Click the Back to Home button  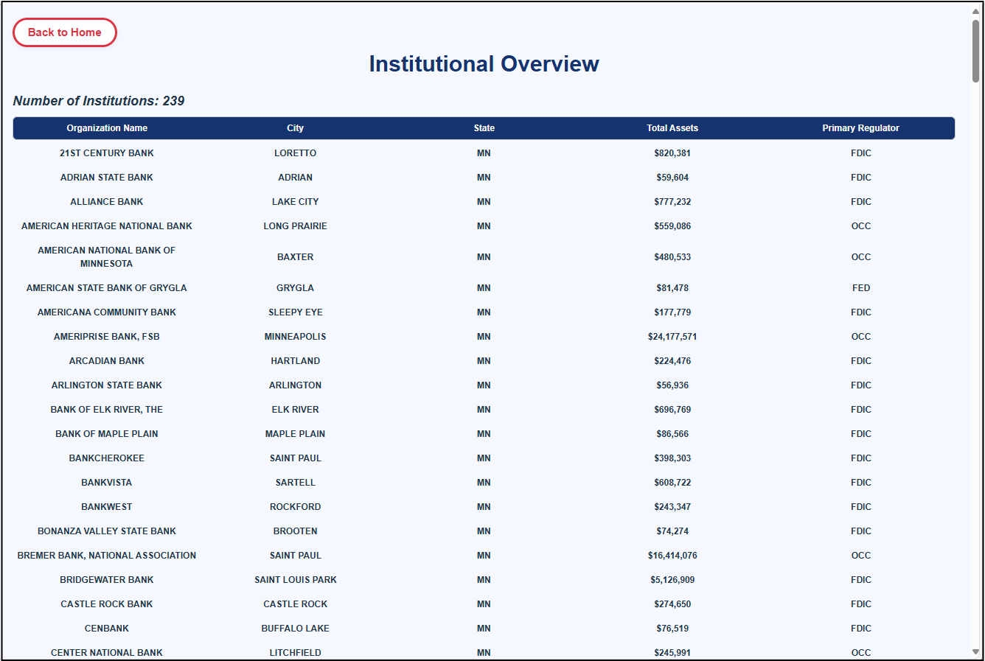(x=65, y=32)
